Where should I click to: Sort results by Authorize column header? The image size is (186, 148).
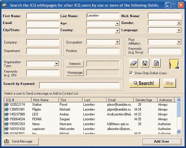(166, 100)
